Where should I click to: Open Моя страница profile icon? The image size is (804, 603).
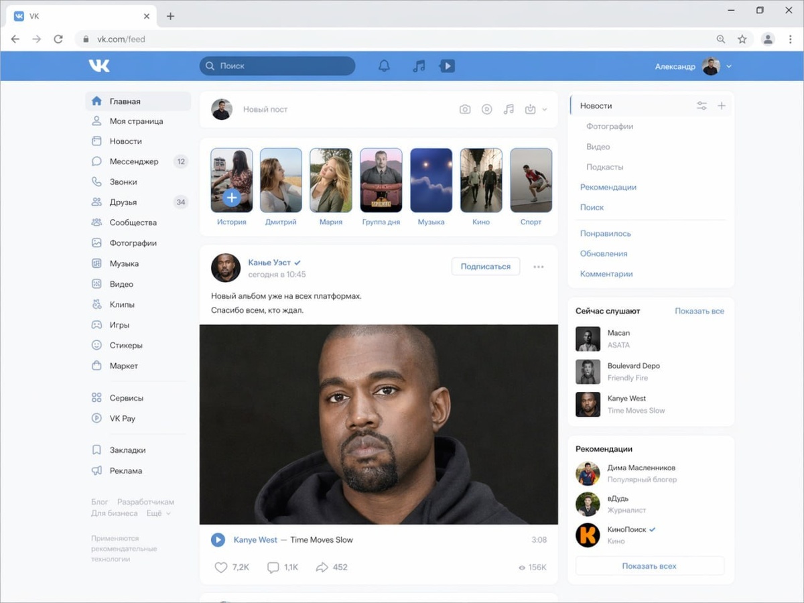tap(96, 121)
